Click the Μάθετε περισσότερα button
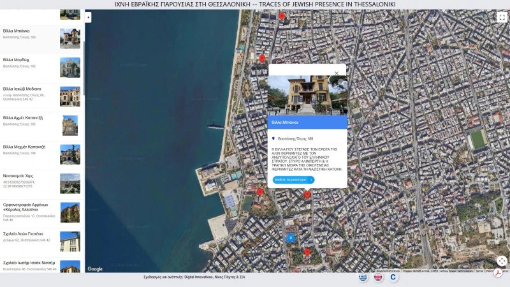This screenshot has height=287, width=510. 293,180
